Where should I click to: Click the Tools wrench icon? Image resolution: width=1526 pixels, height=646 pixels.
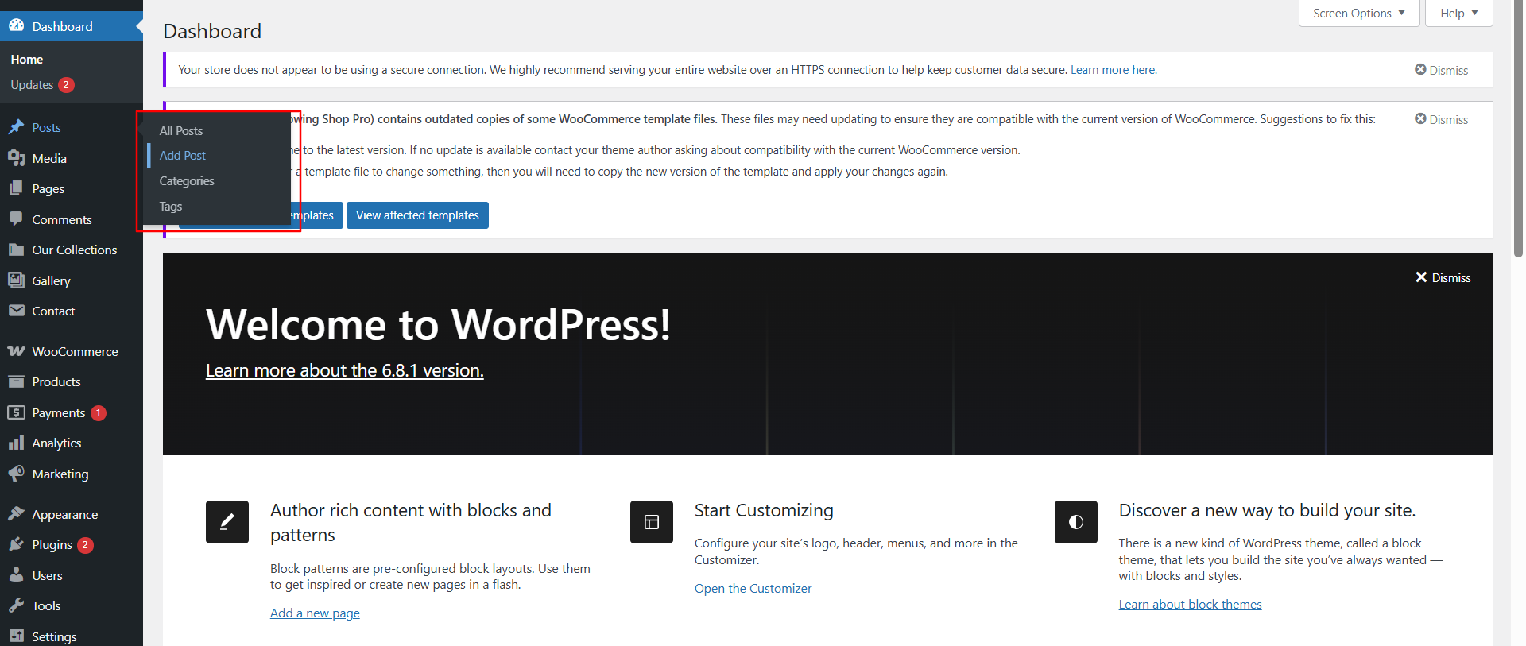16,605
